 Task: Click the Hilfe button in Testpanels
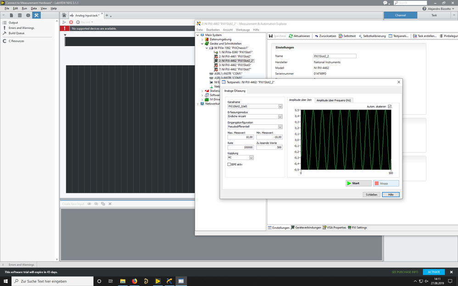click(391, 194)
